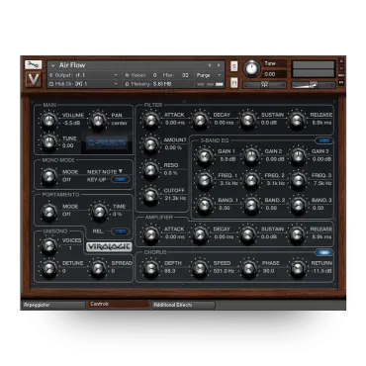The image size is (366, 366).
Task: Click the Volume value -5.5 dB
Action: (x=71, y=124)
